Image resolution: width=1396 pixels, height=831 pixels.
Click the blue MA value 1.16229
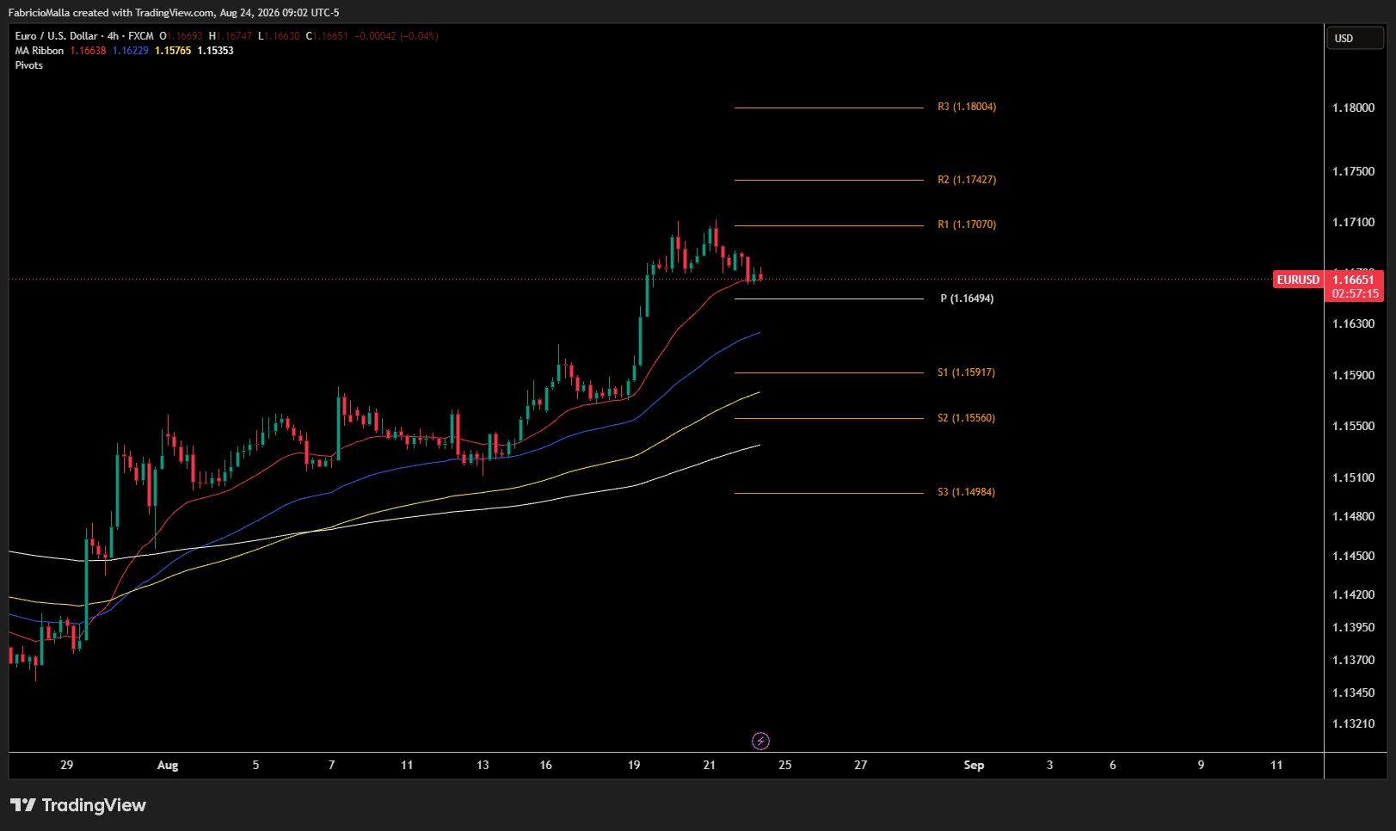coord(131,51)
